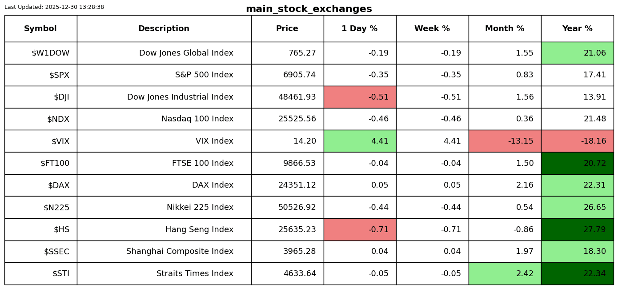Select the light green Straits Times Month % cell
Viewport: 618px width, 289px height.
click(505, 273)
